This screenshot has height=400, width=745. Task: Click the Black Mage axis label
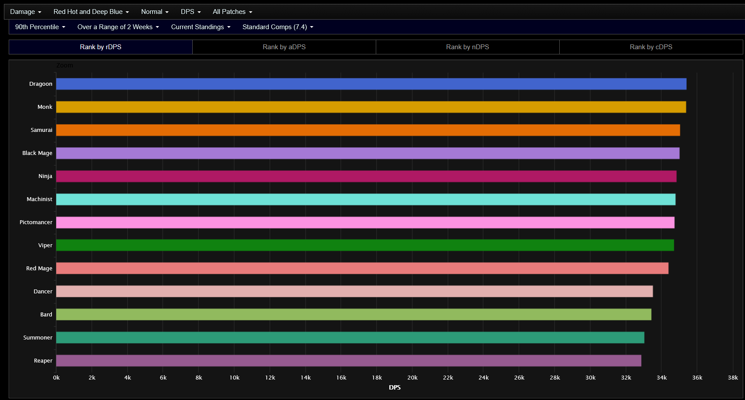click(37, 153)
